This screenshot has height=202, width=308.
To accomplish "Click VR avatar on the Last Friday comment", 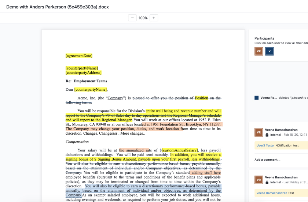I will coord(259,180).
